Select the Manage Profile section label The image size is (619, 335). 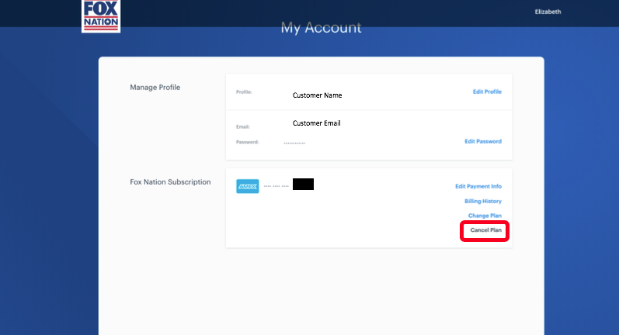pyautogui.click(x=155, y=88)
